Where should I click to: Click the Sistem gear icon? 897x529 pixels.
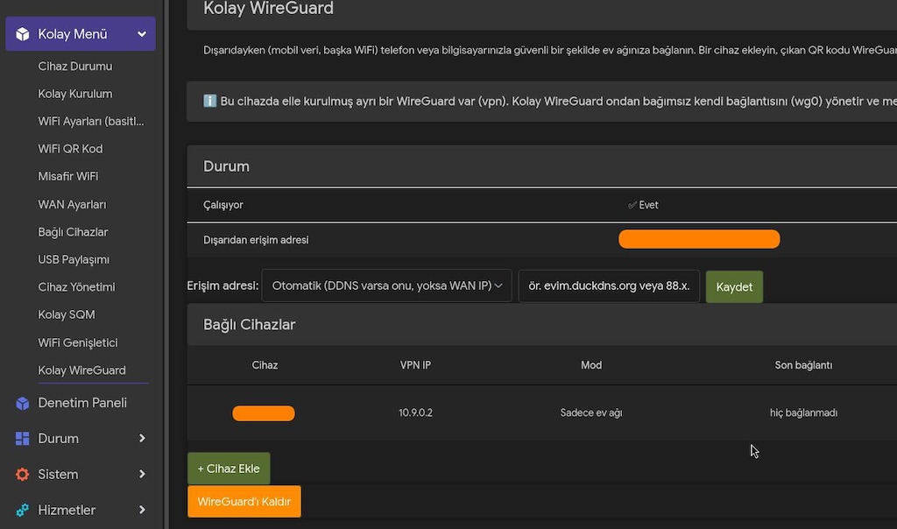click(22, 474)
